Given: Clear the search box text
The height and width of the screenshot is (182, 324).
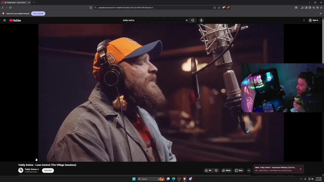Looking at the screenshot, I should tap(187, 20).
